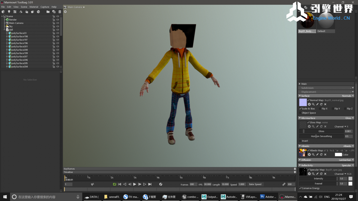
Task: Open the Material menu
Action: [34, 7]
